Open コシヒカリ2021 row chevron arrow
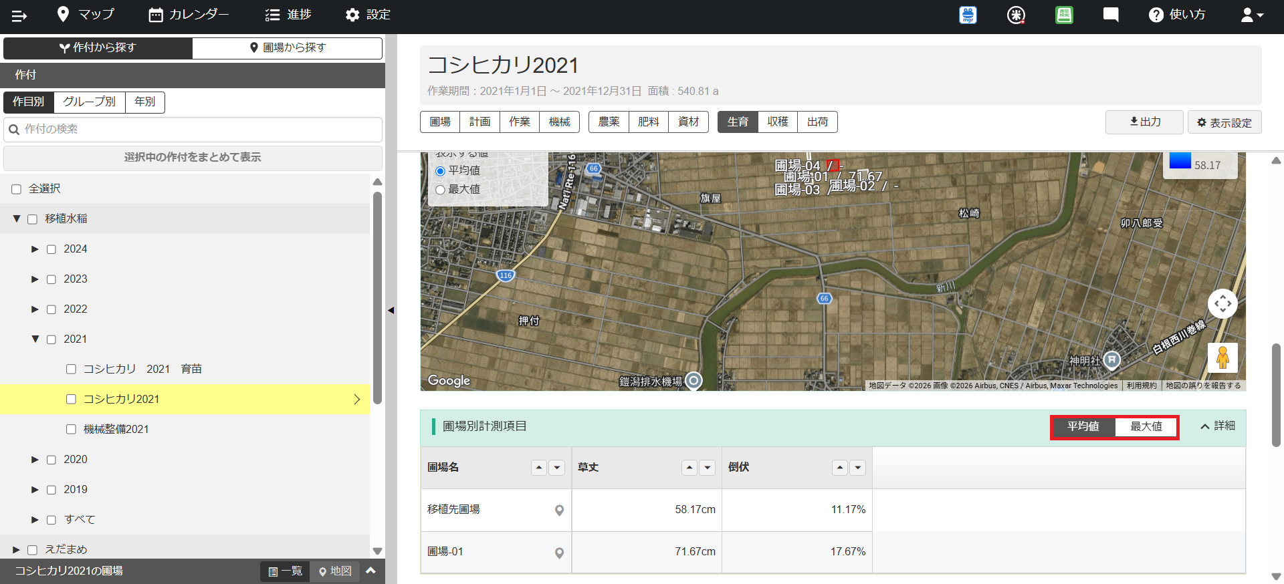 (x=357, y=399)
